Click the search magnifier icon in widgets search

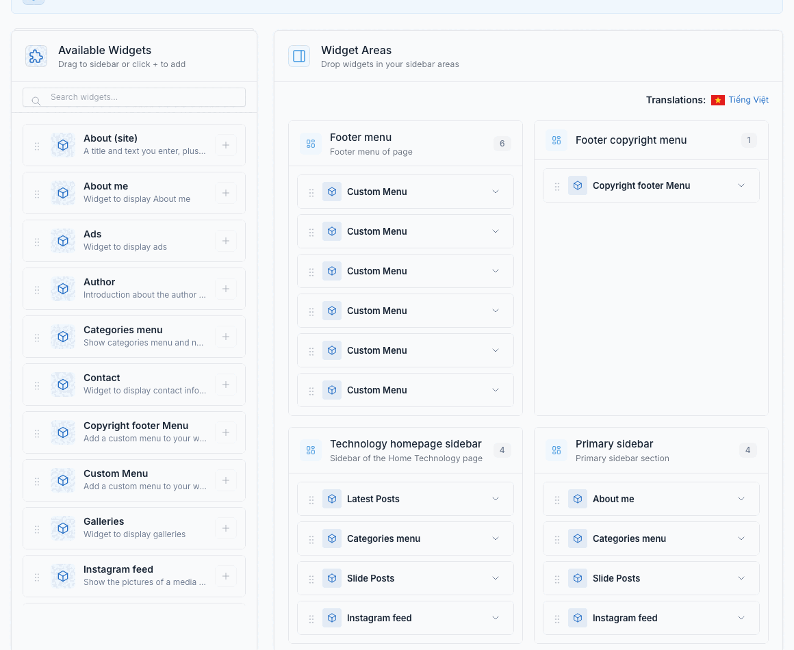36,101
